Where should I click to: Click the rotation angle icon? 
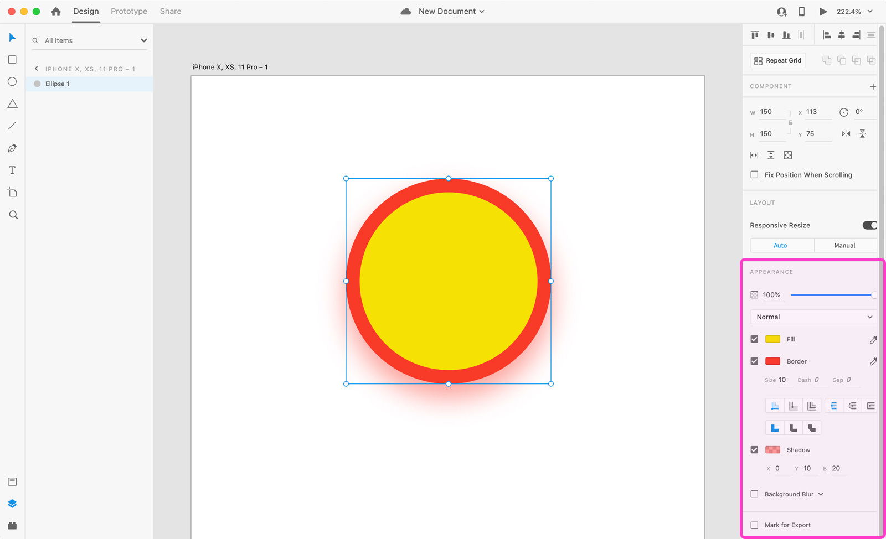coord(843,112)
